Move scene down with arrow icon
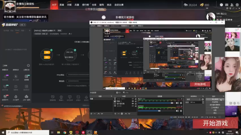 pos(102,114)
